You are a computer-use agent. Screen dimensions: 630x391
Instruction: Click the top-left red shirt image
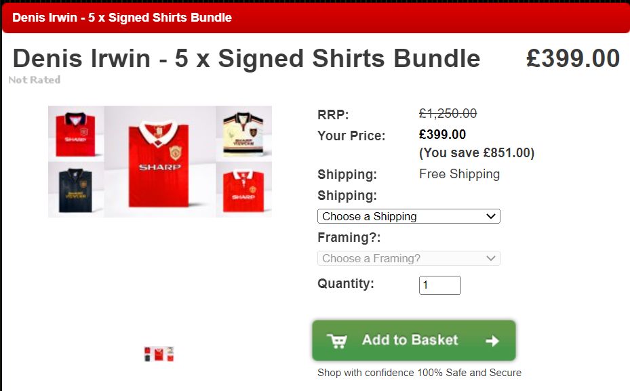pyautogui.click(x=75, y=133)
